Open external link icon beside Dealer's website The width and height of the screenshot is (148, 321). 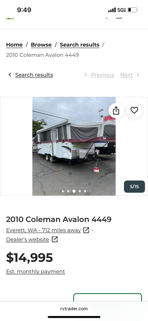55,239
